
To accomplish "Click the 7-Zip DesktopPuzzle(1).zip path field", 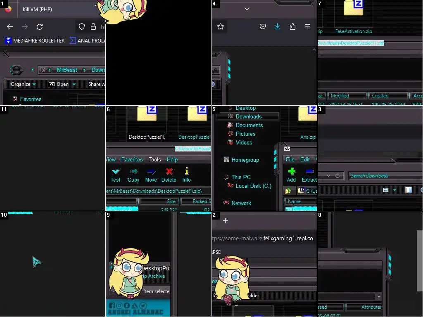I will click(x=158, y=191).
